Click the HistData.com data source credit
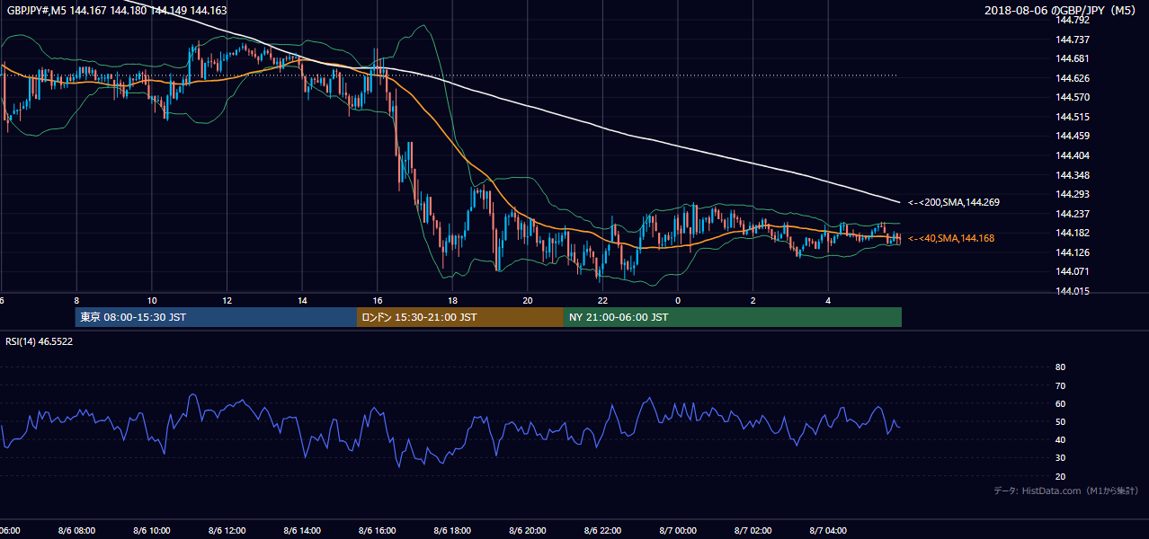Image resolution: width=1149 pixels, height=539 pixels. click(1066, 491)
